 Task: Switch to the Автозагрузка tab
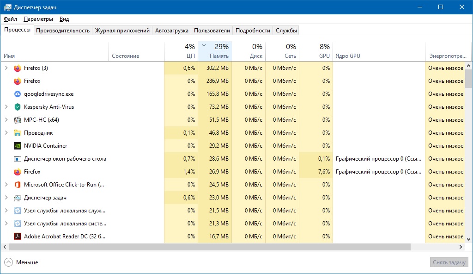pyautogui.click(x=172, y=31)
